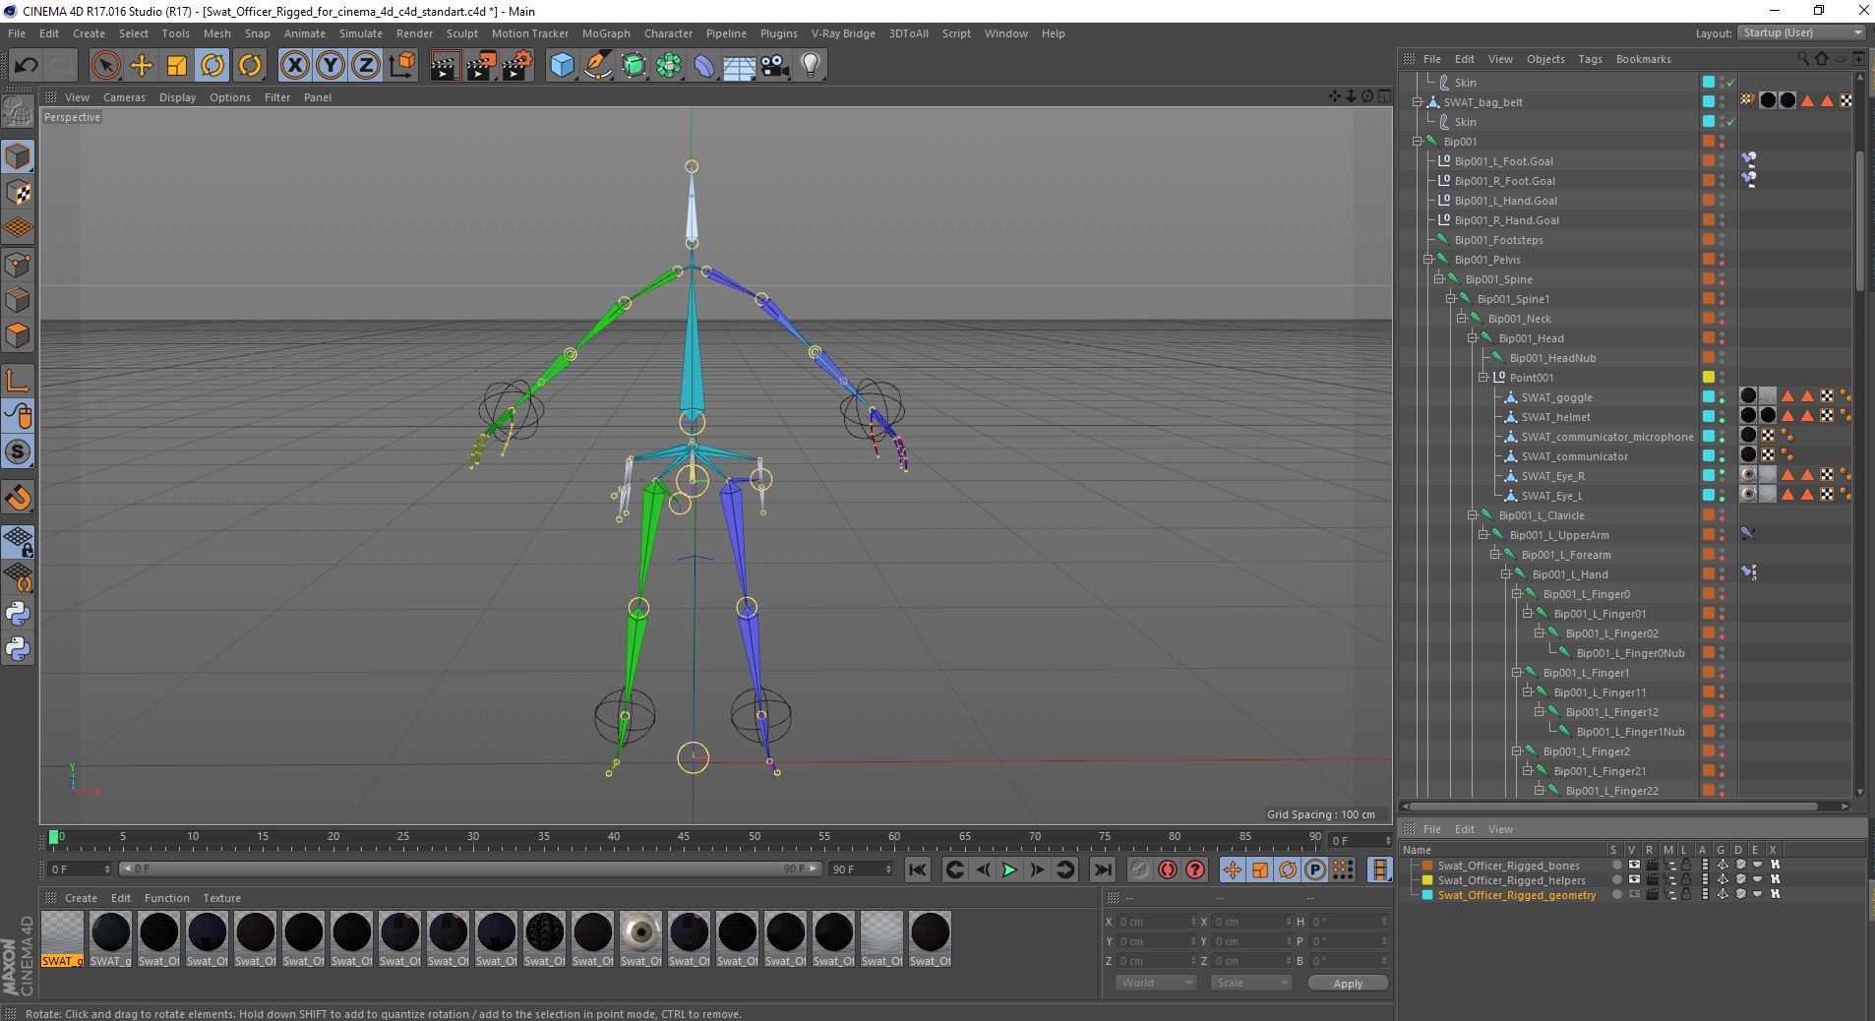Viewport: 1875px width, 1021px height.
Task: Open the World coordinate dropdown
Action: coord(1156,983)
